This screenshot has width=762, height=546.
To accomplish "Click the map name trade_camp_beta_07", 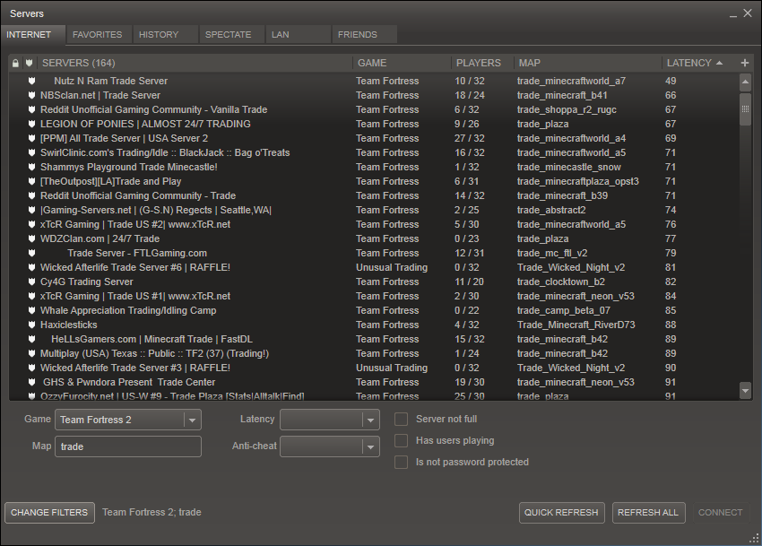I will [x=564, y=310].
